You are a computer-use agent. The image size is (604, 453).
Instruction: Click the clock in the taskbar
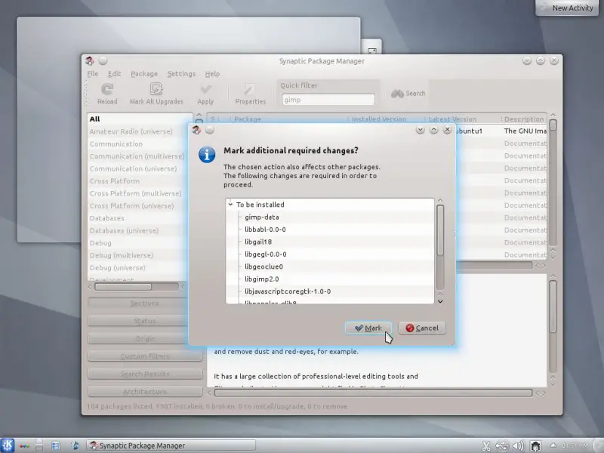click(x=575, y=445)
